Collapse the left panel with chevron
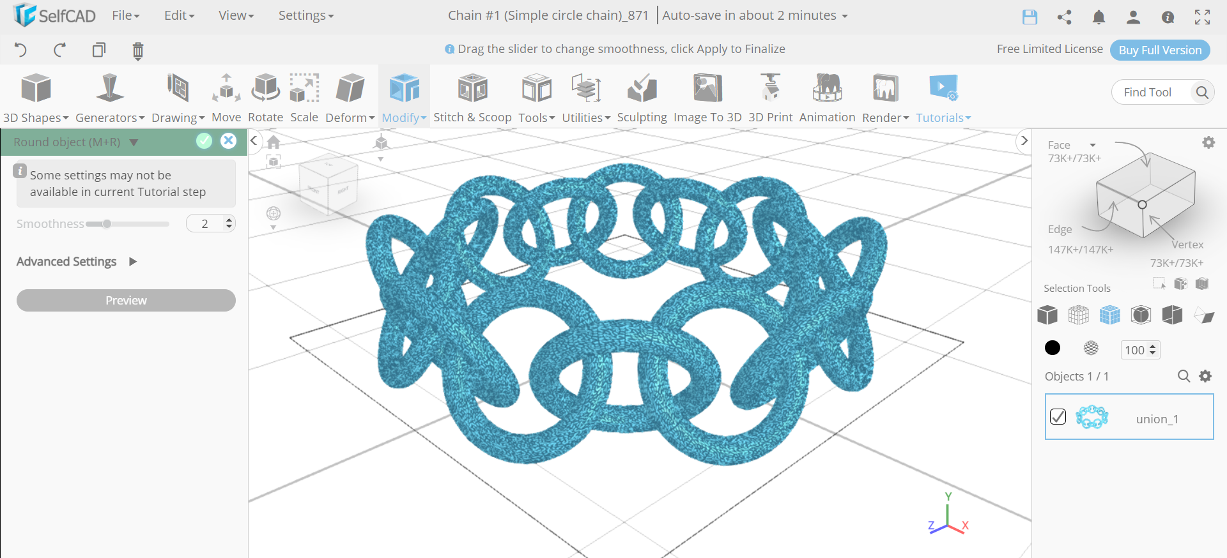Screen dimensions: 1227x558 click(254, 140)
